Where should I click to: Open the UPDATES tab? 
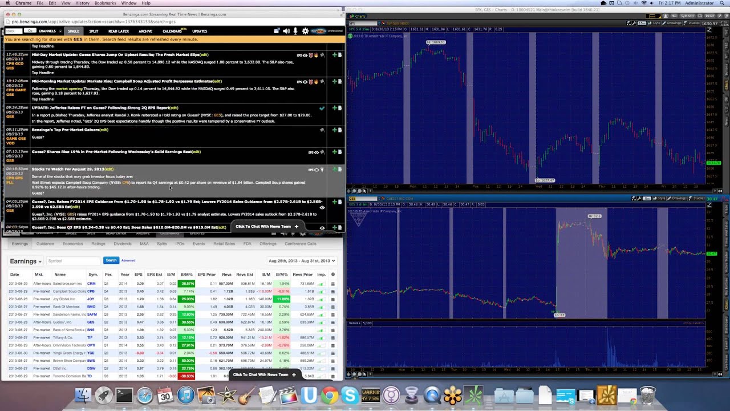[200, 31]
